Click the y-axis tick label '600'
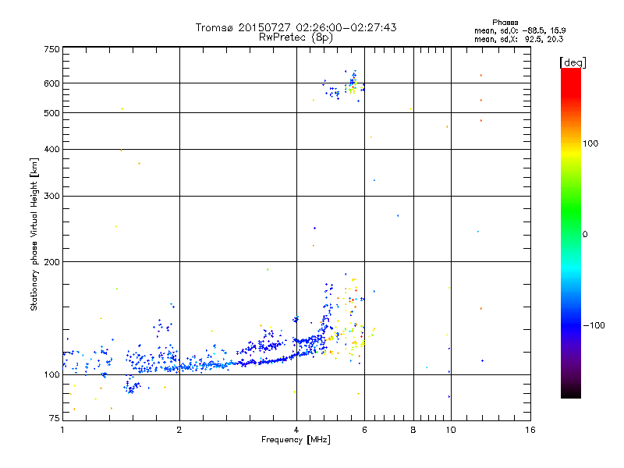The height and width of the screenshot is (468, 624). 51,83
